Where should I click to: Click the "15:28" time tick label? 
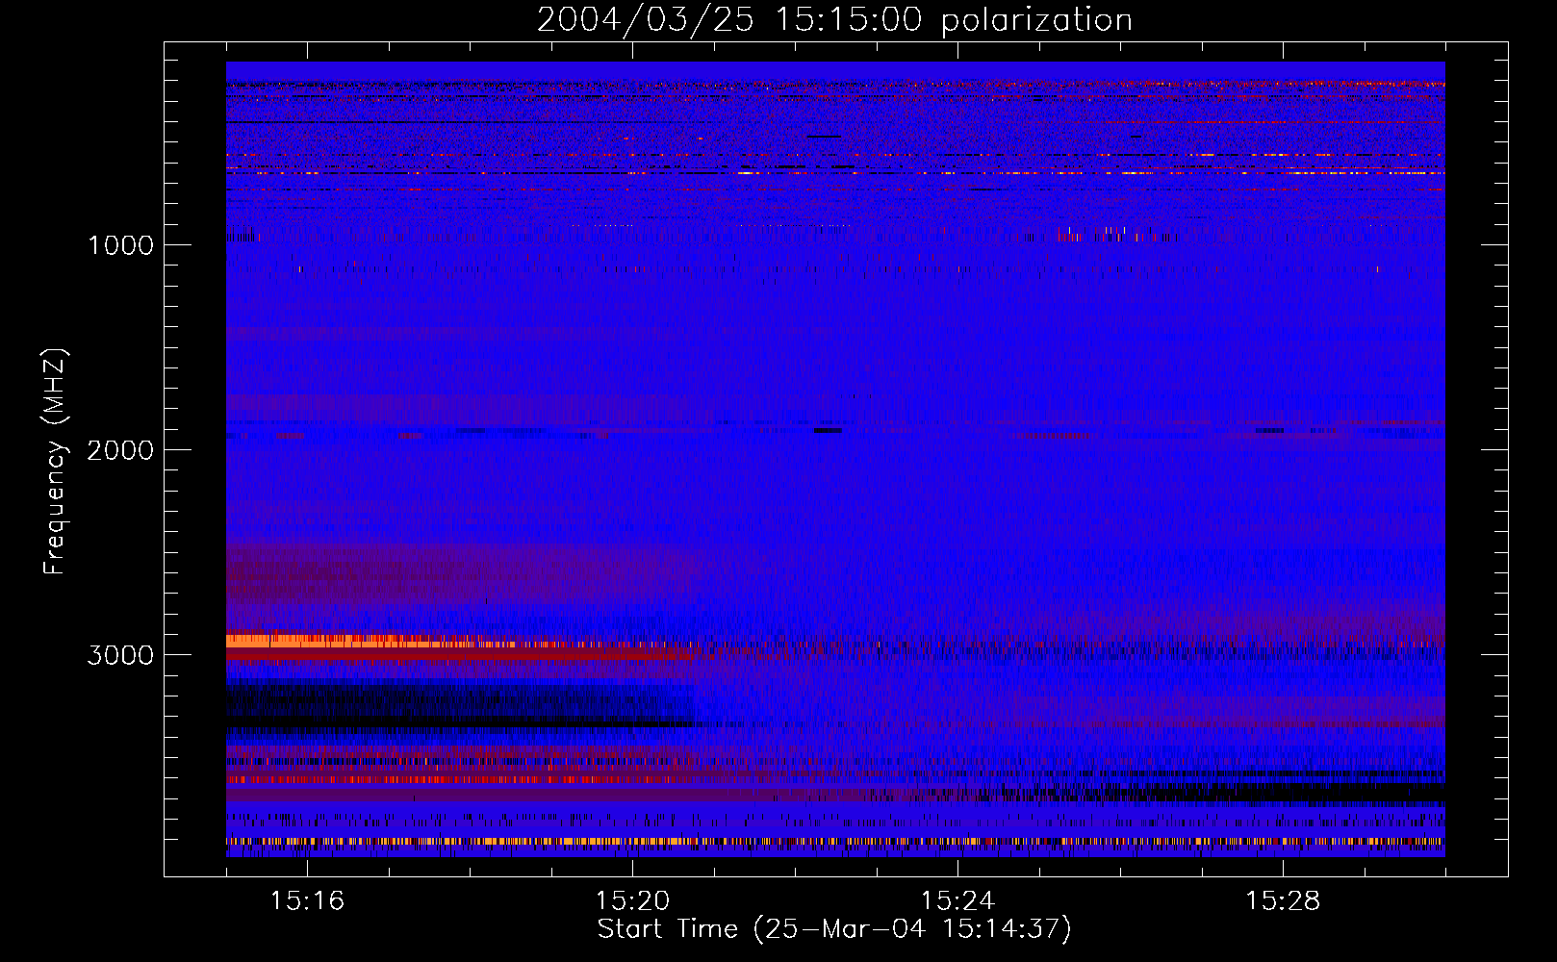(x=1283, y=900)
